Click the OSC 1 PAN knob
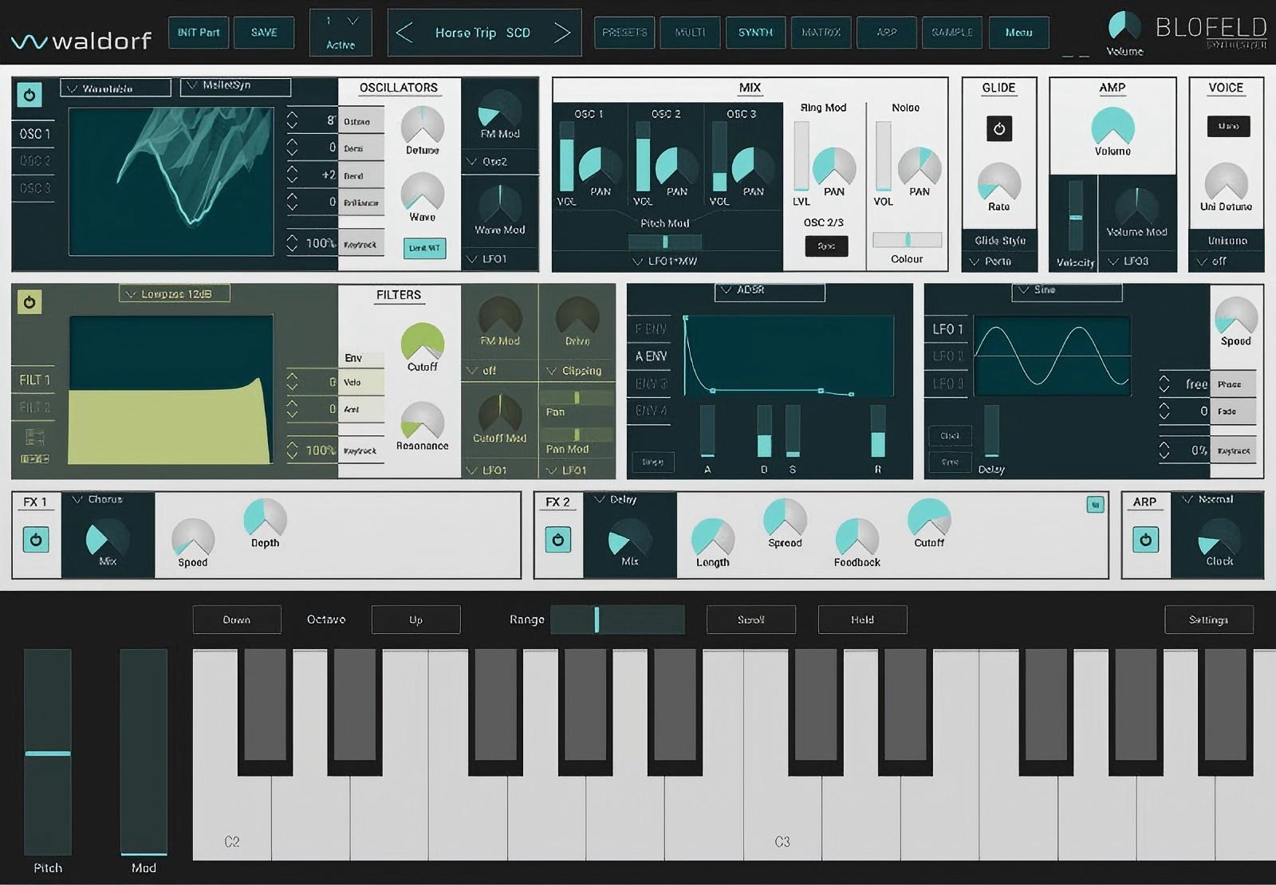Viewport: 1276px width, 885px height. click(x=600, y=166)
